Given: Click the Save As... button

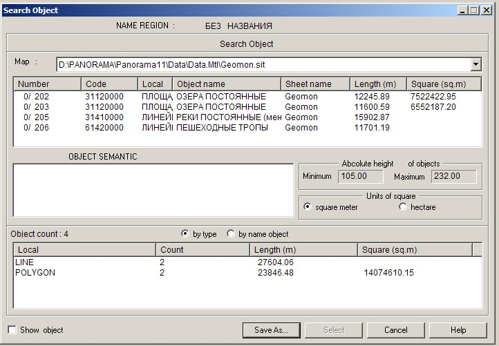Looking at the screenshot, I should coord(271,330).
